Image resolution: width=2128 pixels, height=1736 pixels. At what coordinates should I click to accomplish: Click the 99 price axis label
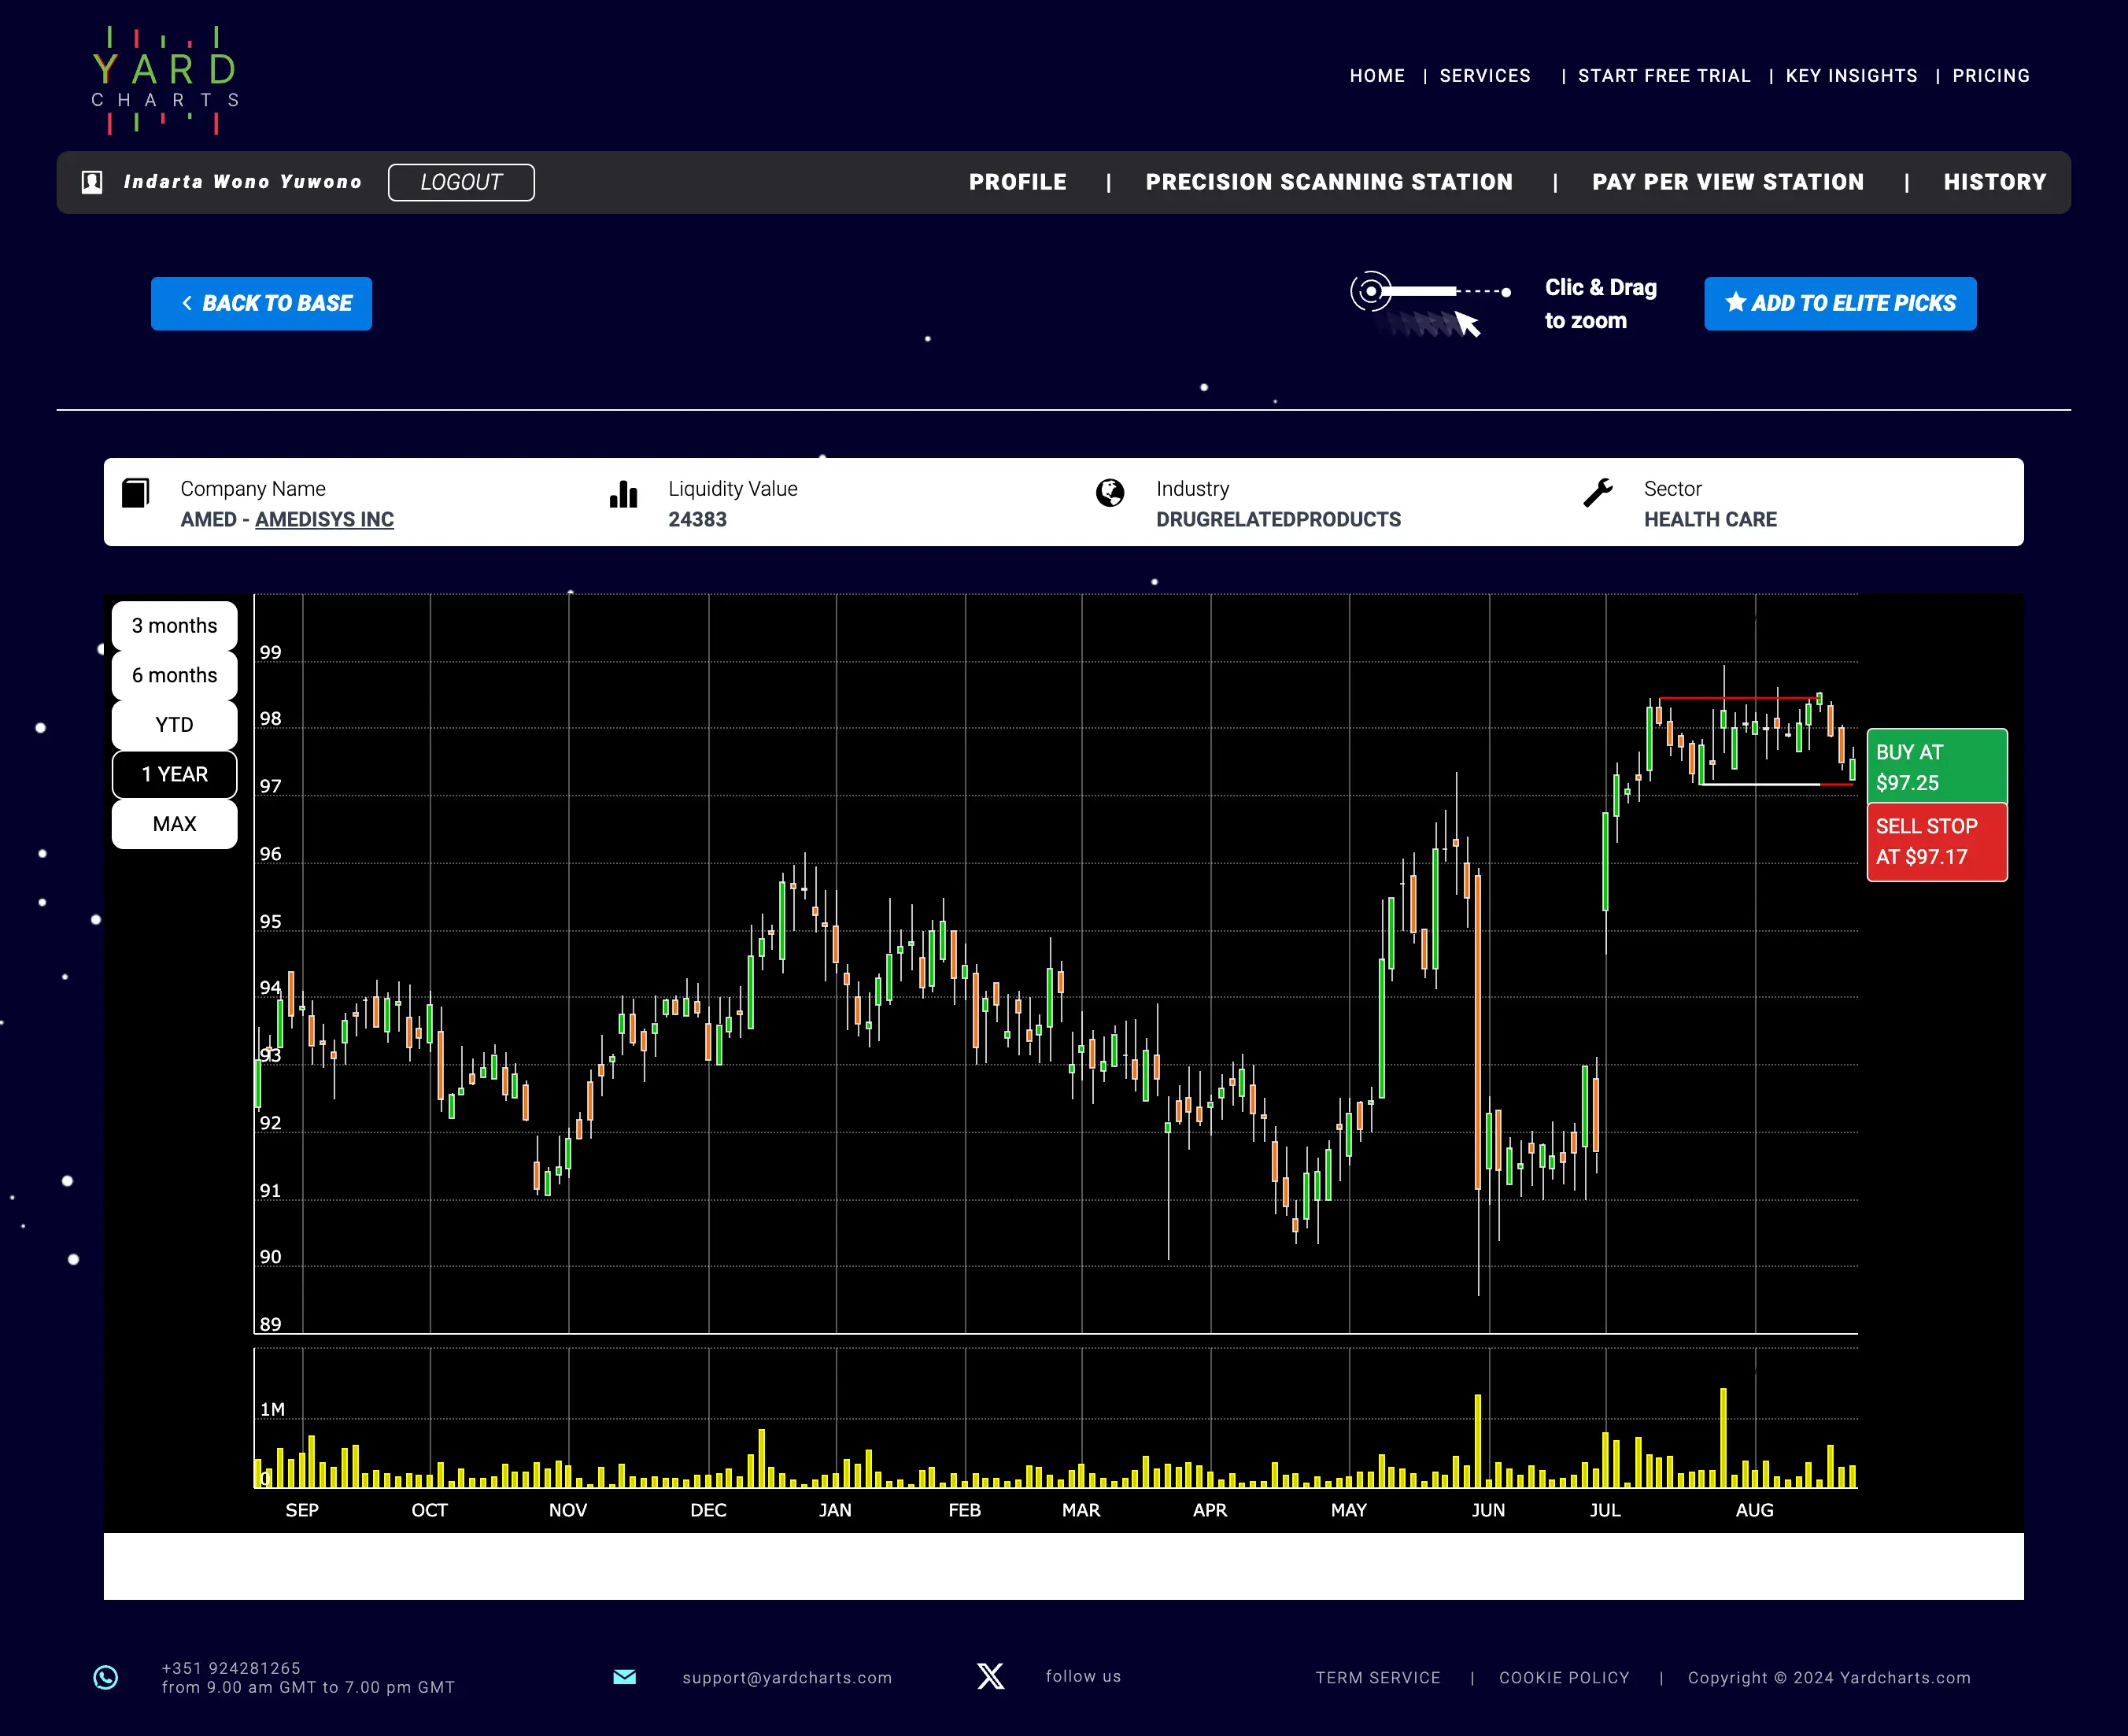click(x=270, y=652)
